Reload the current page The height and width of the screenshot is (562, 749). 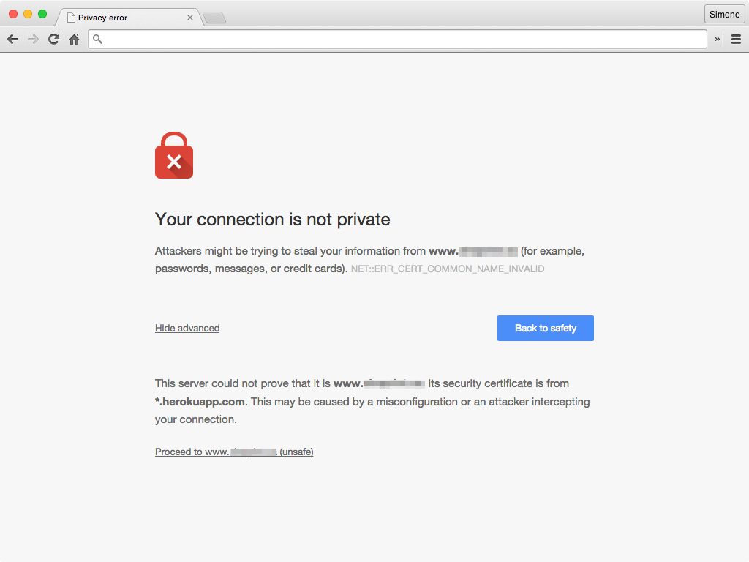click(x=53, y=39)
